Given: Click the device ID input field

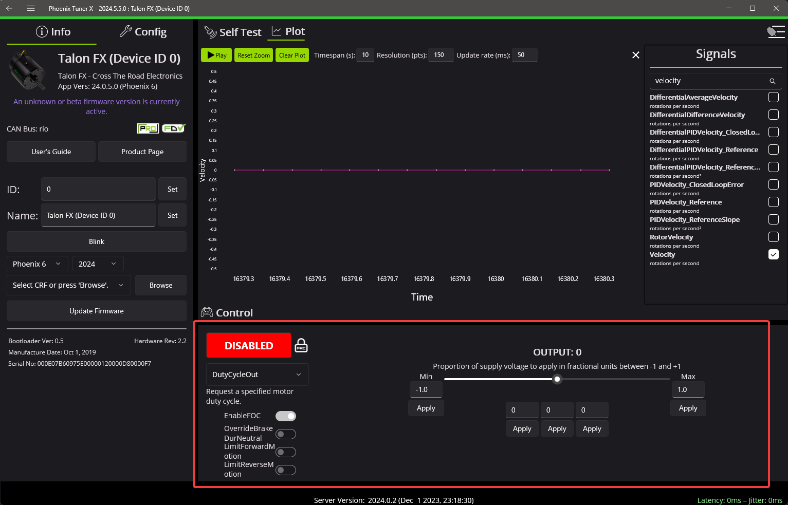Looking at the screenshot, I should point(98,189).
